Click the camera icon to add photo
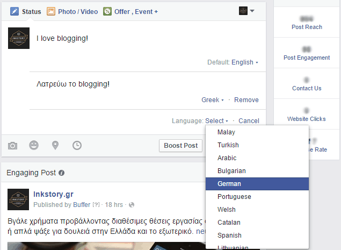Viewport: 341px width, 250px height. click(x=13, y=145)
